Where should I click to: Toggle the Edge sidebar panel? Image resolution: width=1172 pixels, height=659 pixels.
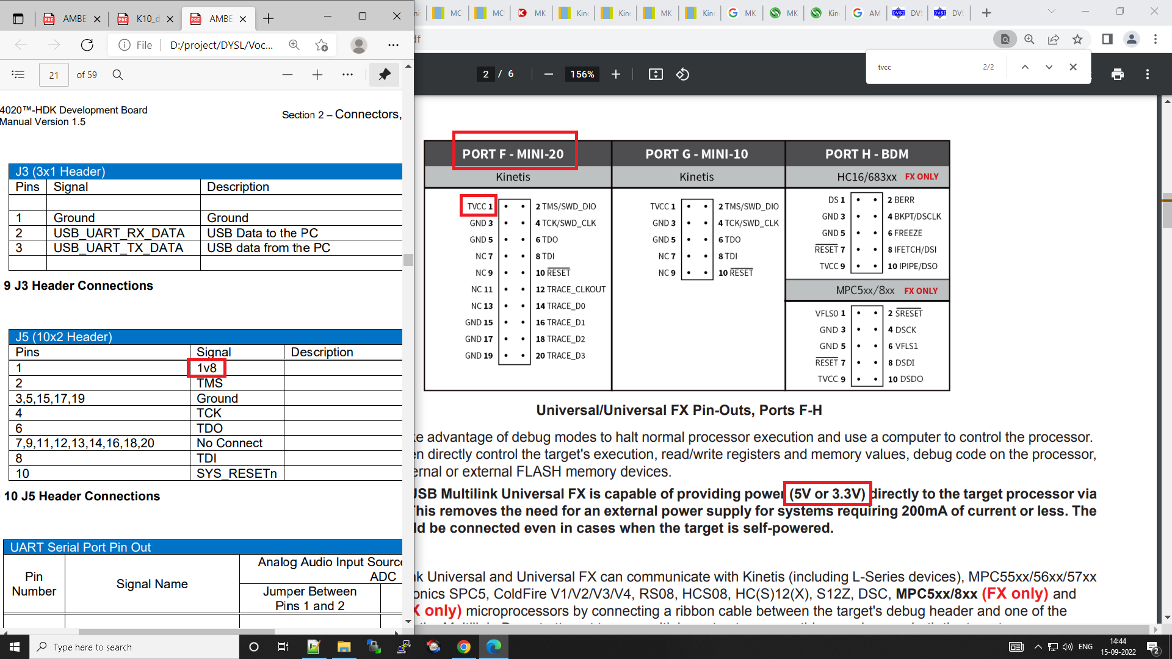tap(1106, 39)
